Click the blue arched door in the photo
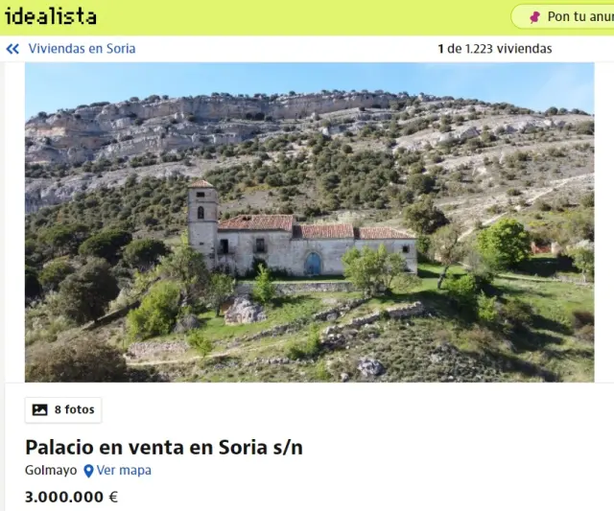Image resolution: width=614 pixels, height=511 pixels. pyautogui.click(x=313, y=264)
